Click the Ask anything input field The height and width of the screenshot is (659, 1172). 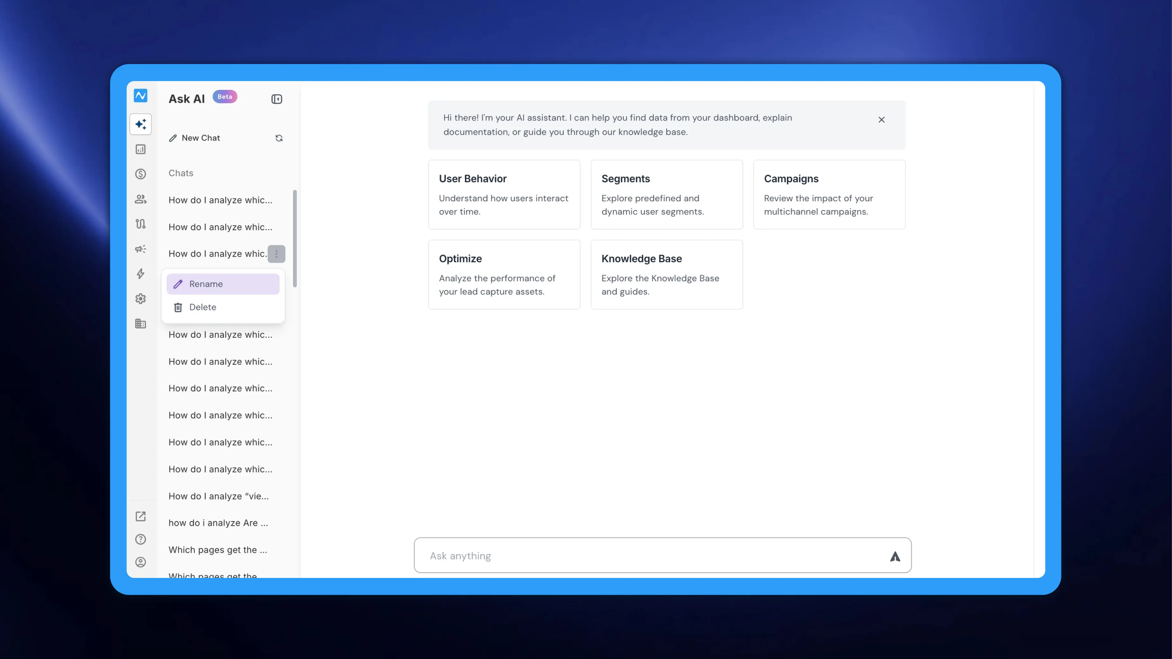click(662, 555)
